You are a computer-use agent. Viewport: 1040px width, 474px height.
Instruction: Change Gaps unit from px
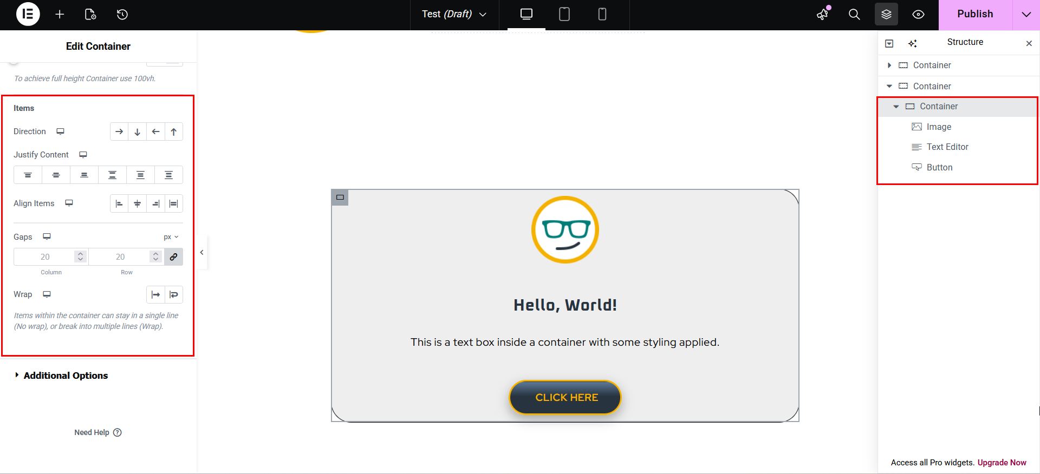pyautogui.click(x=171, y=237)
